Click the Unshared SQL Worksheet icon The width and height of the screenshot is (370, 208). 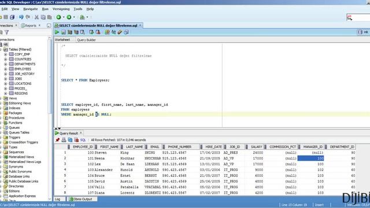coord(107,32)
